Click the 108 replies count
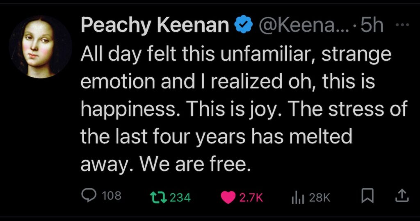This screenshot has height=221, width=420. pyautogui.click(x=112, y=196)
